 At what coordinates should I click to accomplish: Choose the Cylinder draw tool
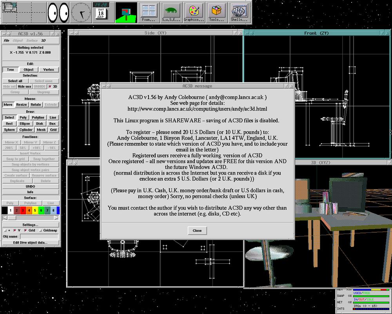pyautogui.click(x=26, y=130)
